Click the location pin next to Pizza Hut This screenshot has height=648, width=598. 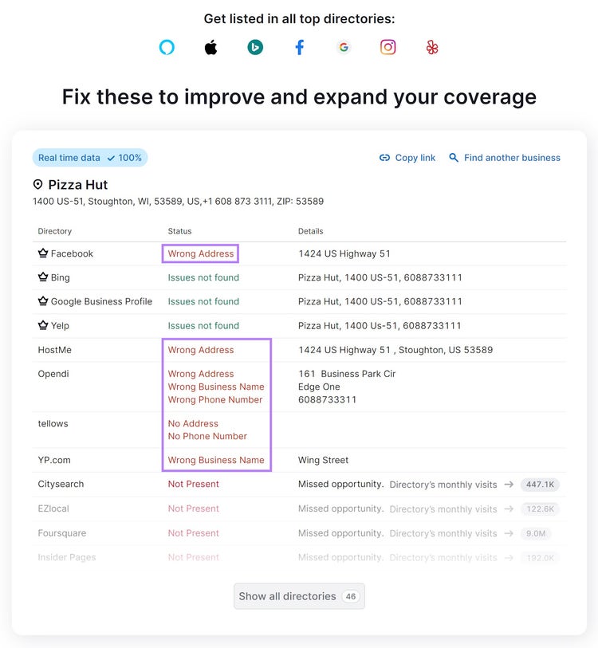(x=37, y=184)
